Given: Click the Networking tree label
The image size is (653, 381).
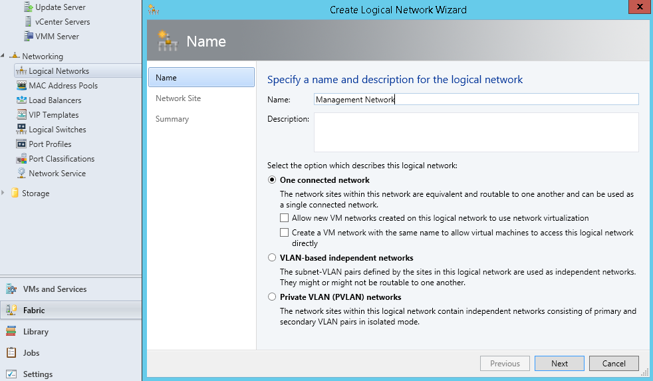Looking at the screenshot, I should pos(43,57).
